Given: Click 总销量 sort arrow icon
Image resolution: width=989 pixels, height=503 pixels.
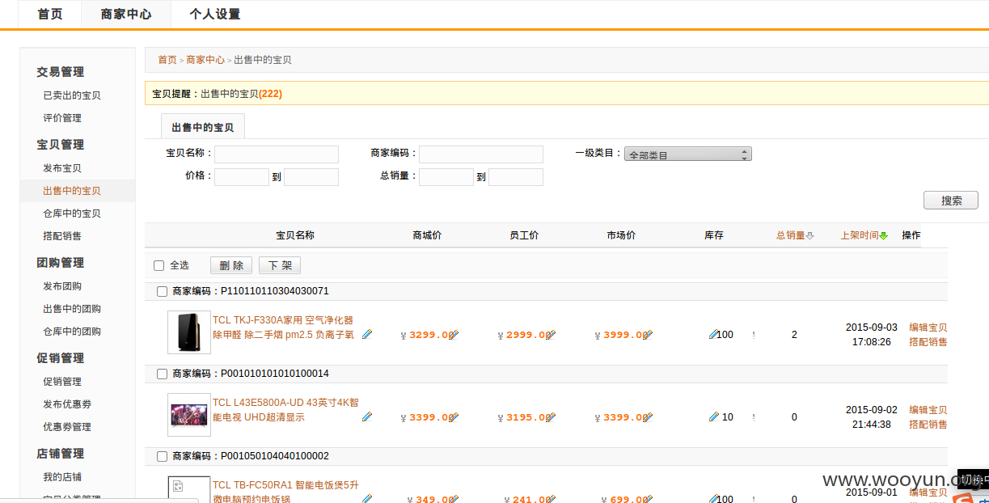Looking at the screenshot, I should [810, 236].
